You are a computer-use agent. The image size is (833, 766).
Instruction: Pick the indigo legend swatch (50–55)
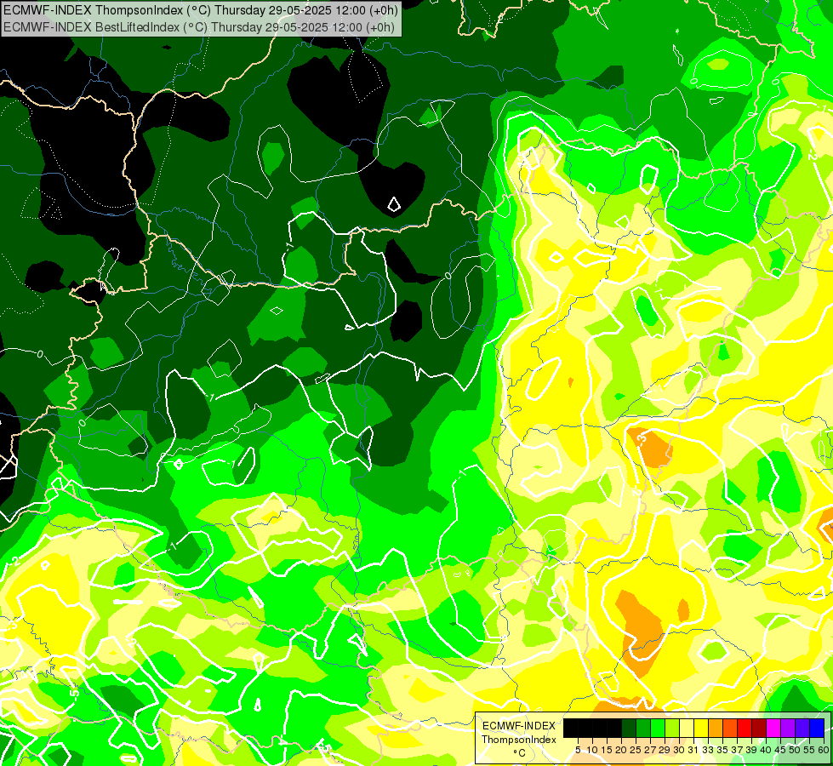pyautogui.click(x=803, y=728)
